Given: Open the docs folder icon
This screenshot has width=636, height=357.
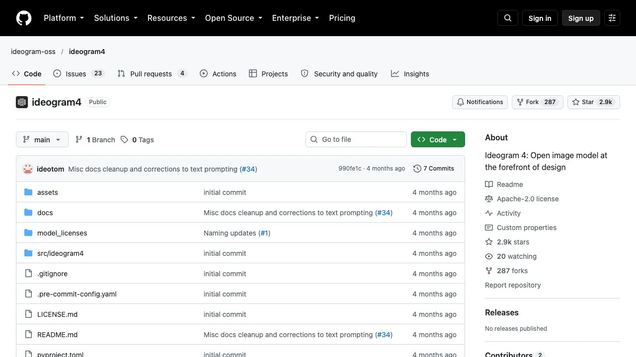Looking at the screenshot, I should (x=28, y=213).
